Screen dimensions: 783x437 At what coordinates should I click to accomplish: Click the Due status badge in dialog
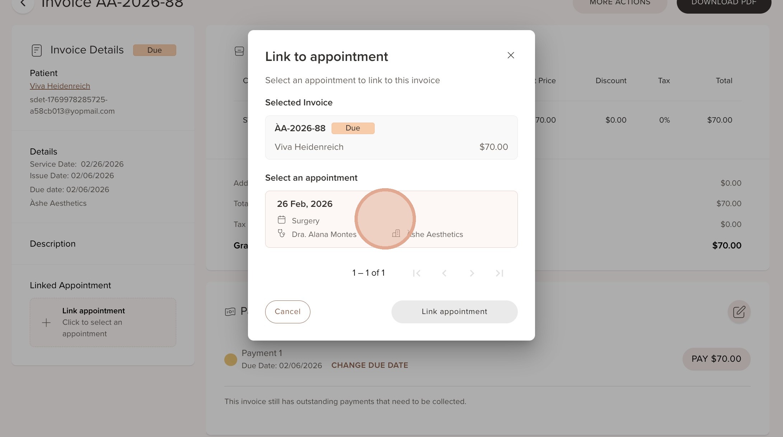pyautogui.click(x=353, y=128)
